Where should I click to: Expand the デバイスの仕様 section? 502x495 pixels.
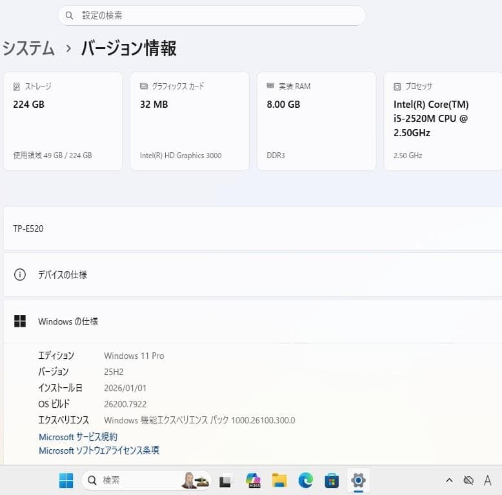[252, 275]
